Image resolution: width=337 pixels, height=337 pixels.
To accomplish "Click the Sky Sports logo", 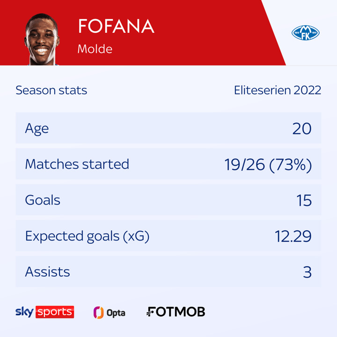I will tap(44, 312).
